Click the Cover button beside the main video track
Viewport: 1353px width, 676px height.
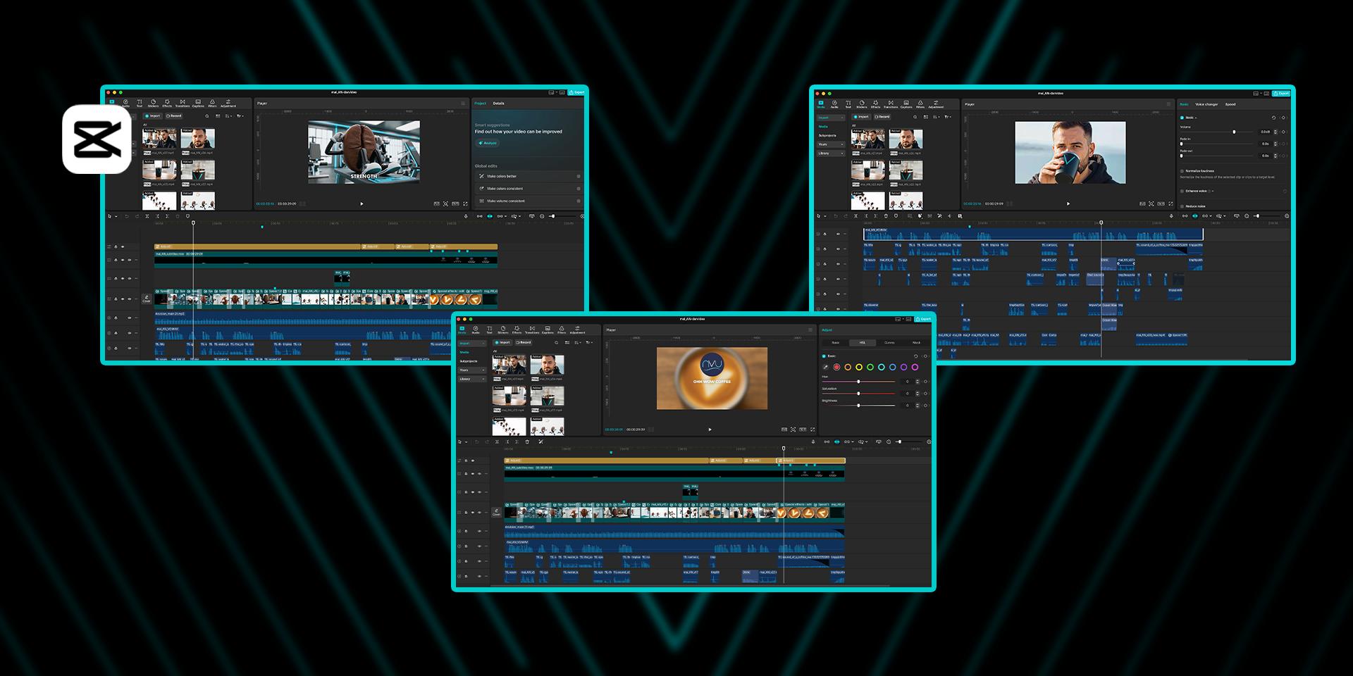coord(147,299)
